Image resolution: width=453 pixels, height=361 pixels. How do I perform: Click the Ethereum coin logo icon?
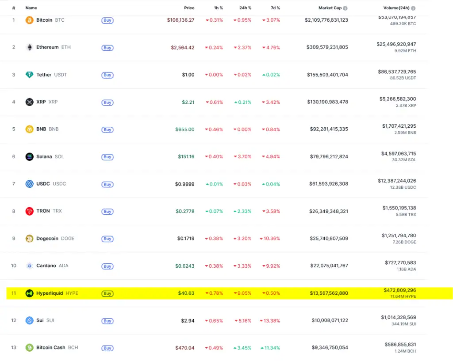tap(29, 47)
